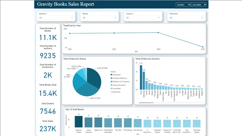Click the Indonesia bar in orders by country

coord(144,80)
